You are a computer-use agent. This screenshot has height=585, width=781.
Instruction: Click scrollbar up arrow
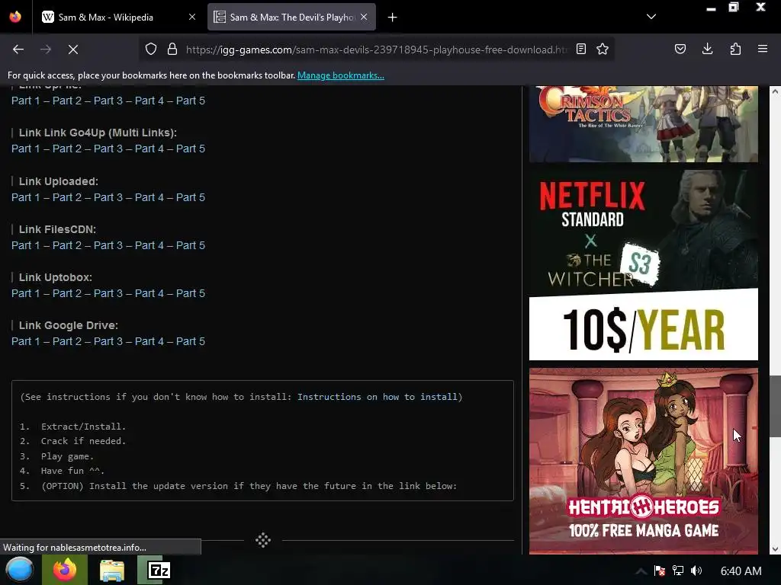(775, 91)
